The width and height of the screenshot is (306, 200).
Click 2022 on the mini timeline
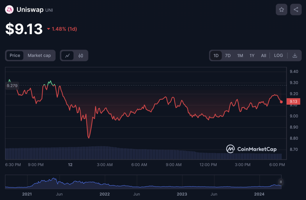105,194
